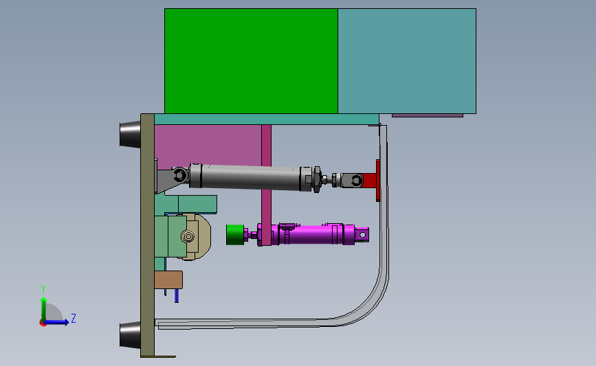The image size is (596, 366).
Task: Click the hex nut on the gray cylinder
Action: pyautogui.click(x=317, y=179)
